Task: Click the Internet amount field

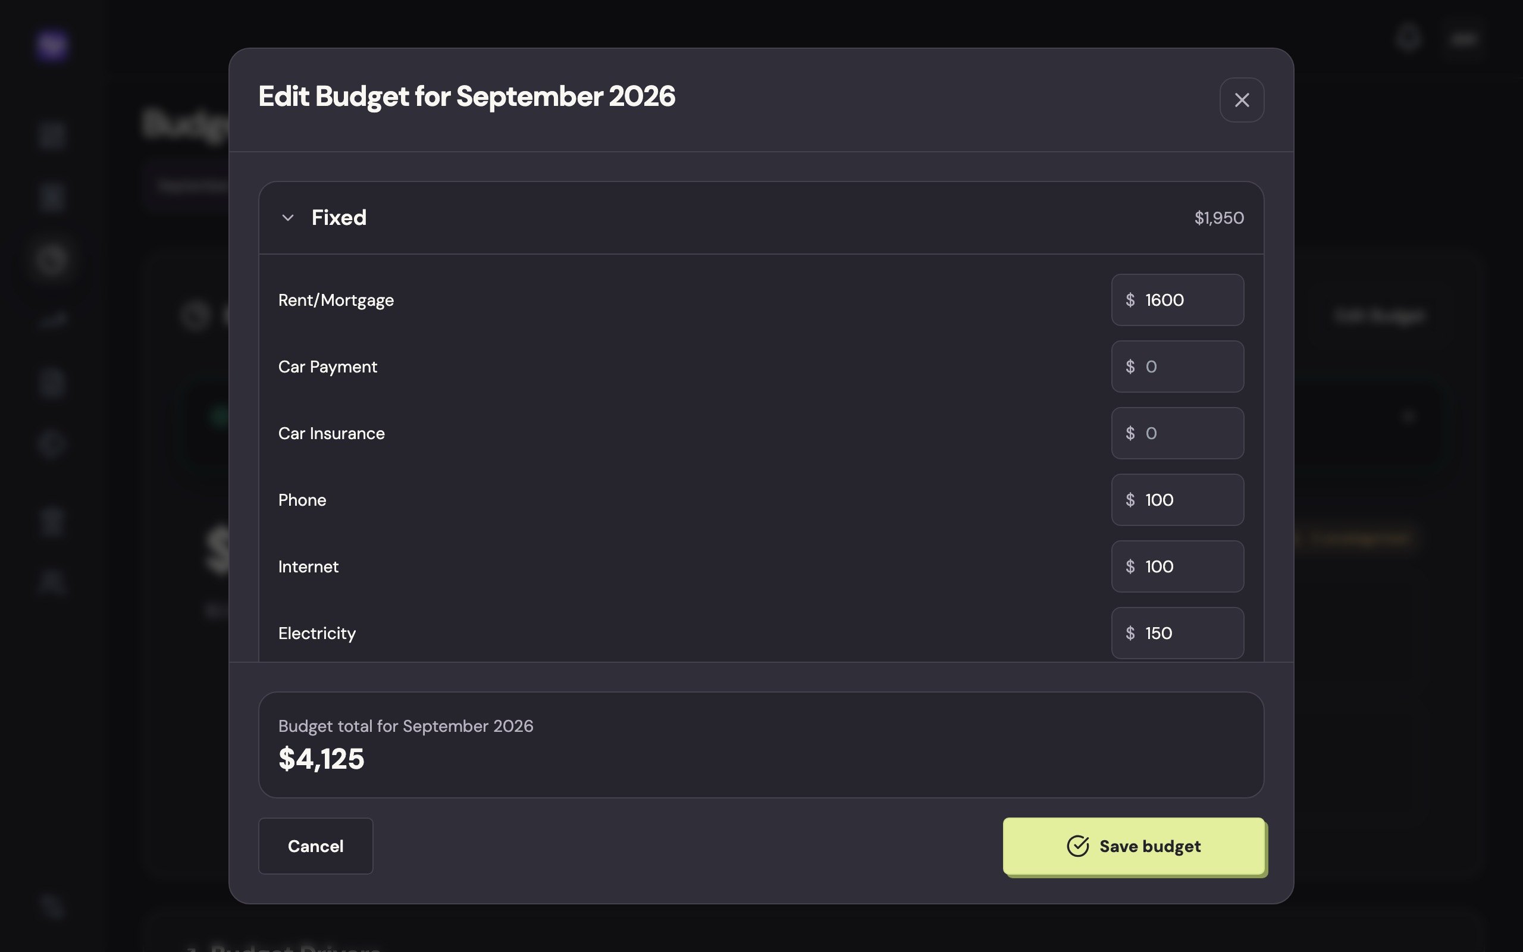Action: (1177, 566)
